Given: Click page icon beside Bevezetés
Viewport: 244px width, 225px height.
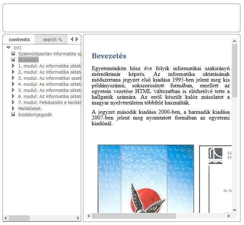Looking at the screenshot, I should coord(13,60).
